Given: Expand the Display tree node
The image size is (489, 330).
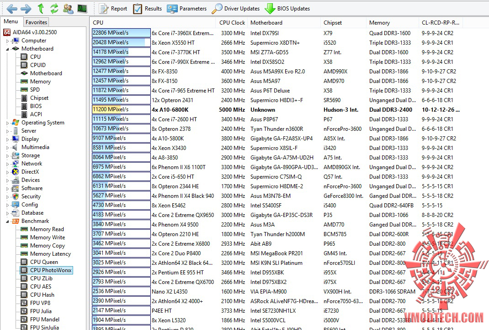Looking at the screenshot, I should pyautogui.click(x=7, y=139).
